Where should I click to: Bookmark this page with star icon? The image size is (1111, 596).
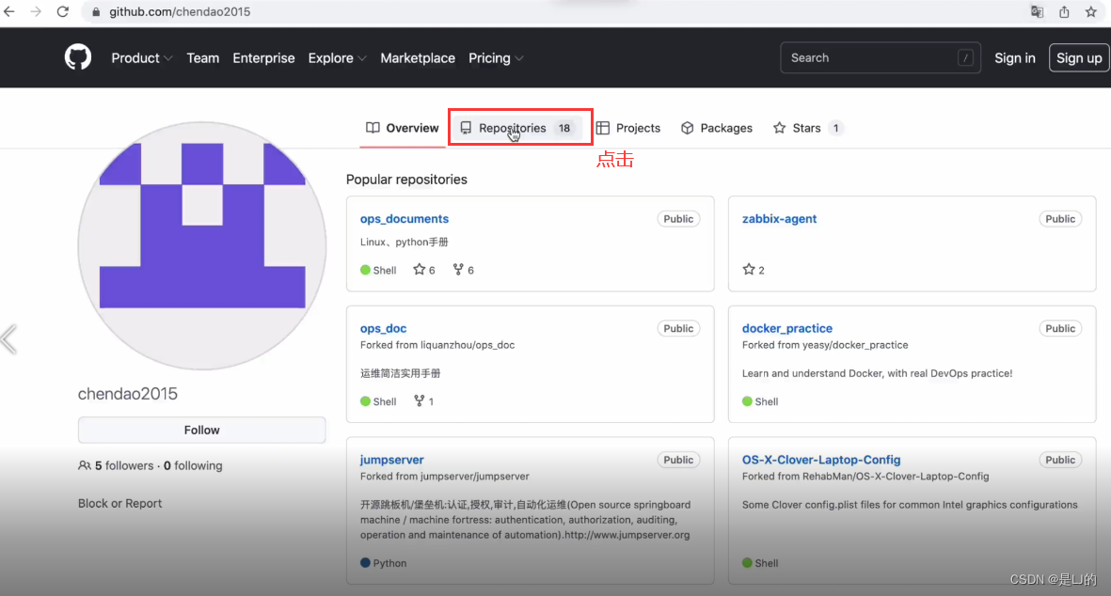tap(1091, 12)
